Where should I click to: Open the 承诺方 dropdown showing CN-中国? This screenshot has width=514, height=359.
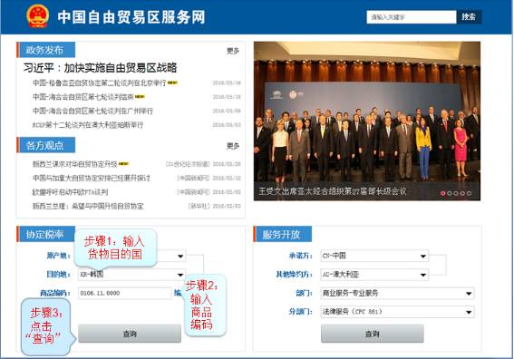pyautogui.click(x=374, y=256)
